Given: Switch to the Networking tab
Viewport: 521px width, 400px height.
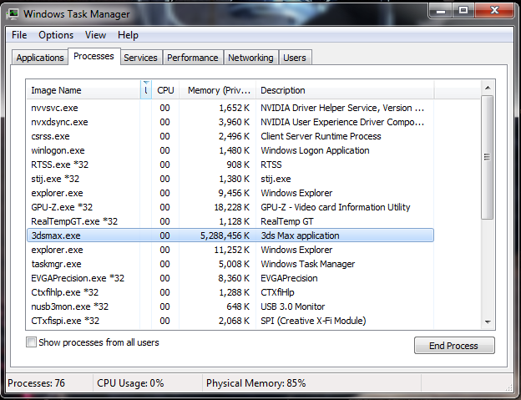Looking at the screenshot, I should point(250,58).
